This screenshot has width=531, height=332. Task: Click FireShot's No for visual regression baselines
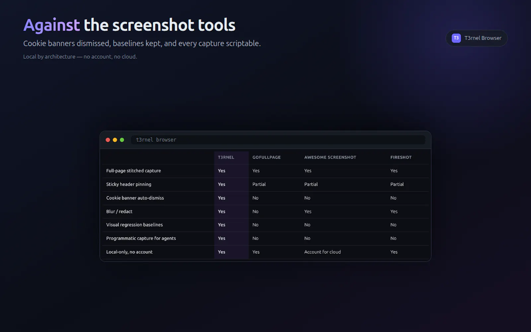point(393,225)
